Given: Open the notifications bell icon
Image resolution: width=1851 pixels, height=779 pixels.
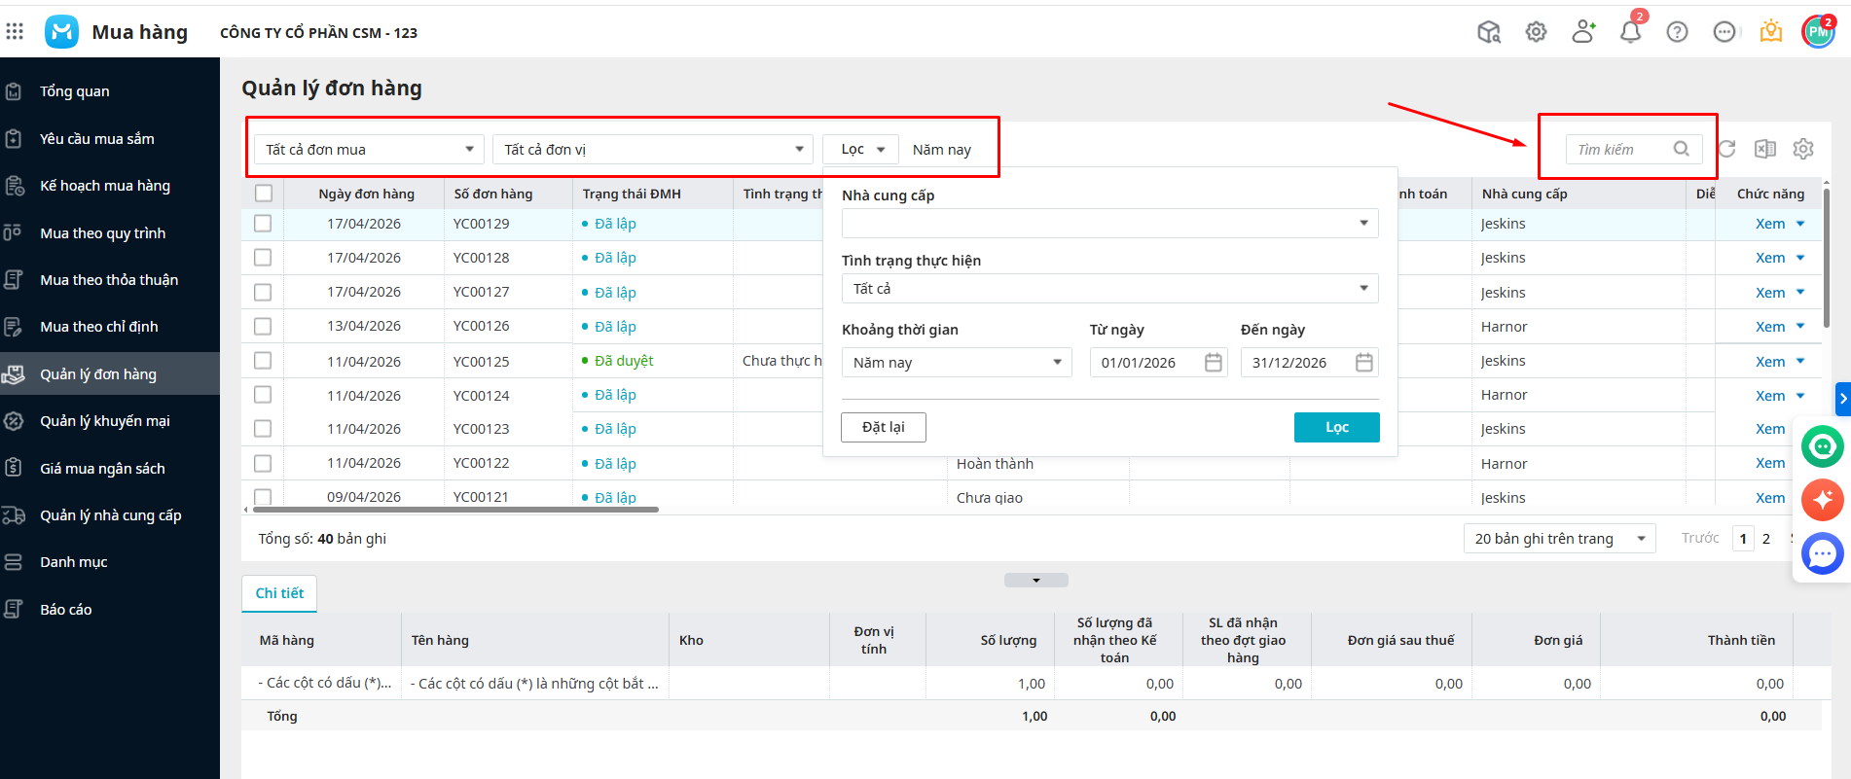Looking at the screenshot, I should click(x=1630, y=32).
